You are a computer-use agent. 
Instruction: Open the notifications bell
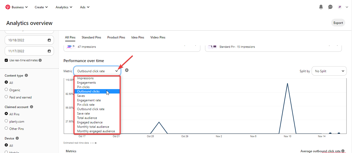(x=321, y=7)
